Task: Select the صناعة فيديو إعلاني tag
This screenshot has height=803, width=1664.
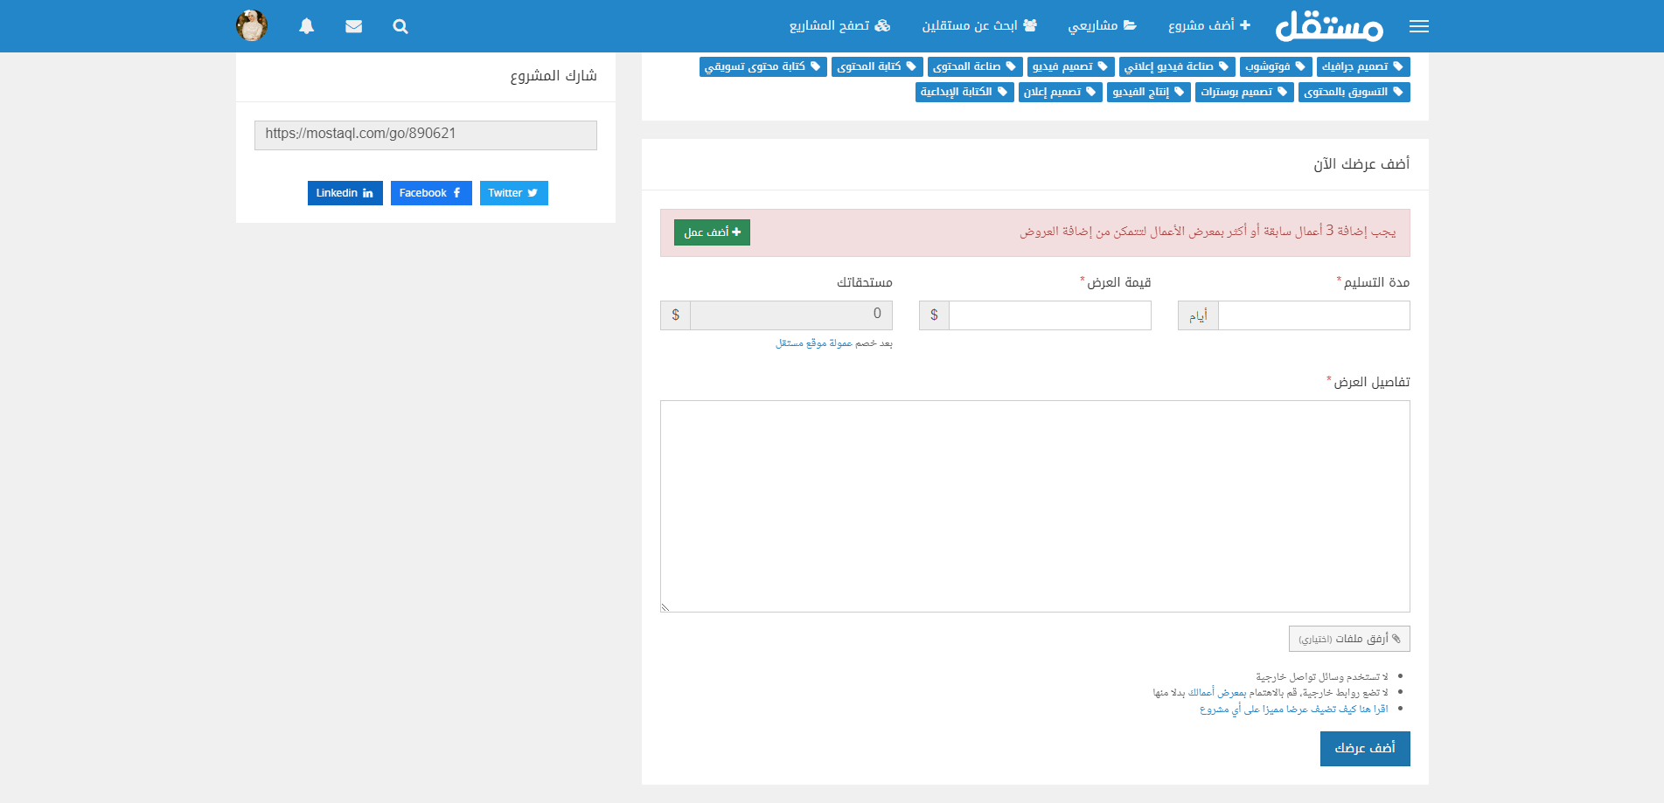Action: tap(1177, 66)
